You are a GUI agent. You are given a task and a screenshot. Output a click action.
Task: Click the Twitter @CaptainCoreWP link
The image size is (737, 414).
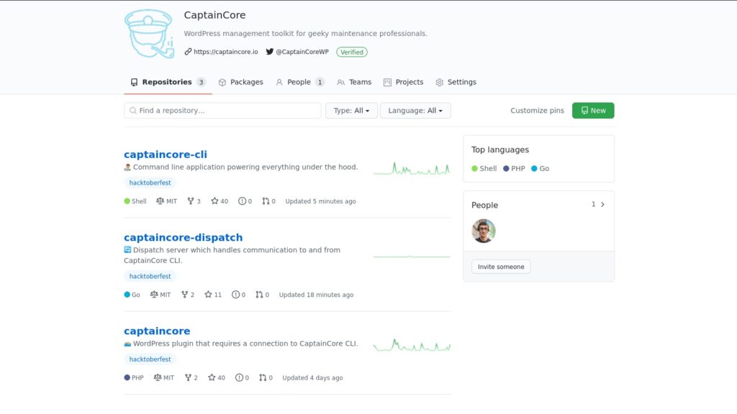297,52
